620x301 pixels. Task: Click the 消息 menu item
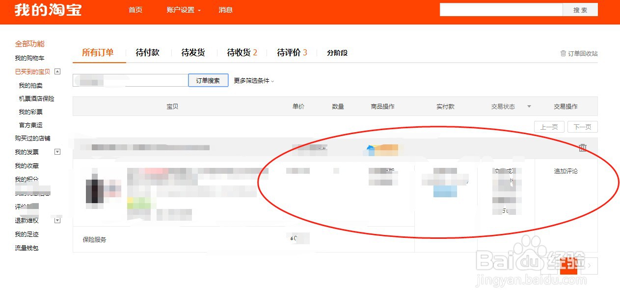[x=226, y=10]
